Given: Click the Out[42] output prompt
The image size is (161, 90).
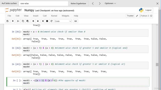Looking at the screenshot, I should point(17,55).
